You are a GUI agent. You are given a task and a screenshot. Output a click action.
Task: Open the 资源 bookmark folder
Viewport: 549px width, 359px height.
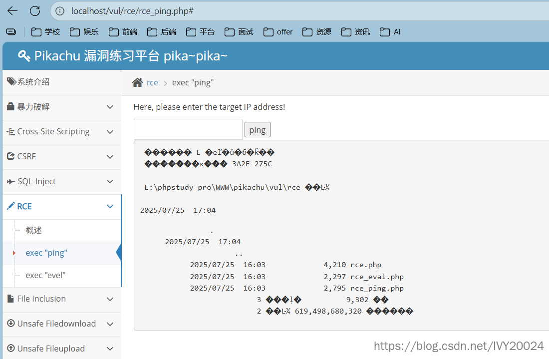(x=317, y=32)
